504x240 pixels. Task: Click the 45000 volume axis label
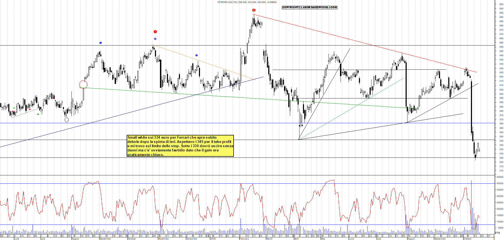pos(500,177)
